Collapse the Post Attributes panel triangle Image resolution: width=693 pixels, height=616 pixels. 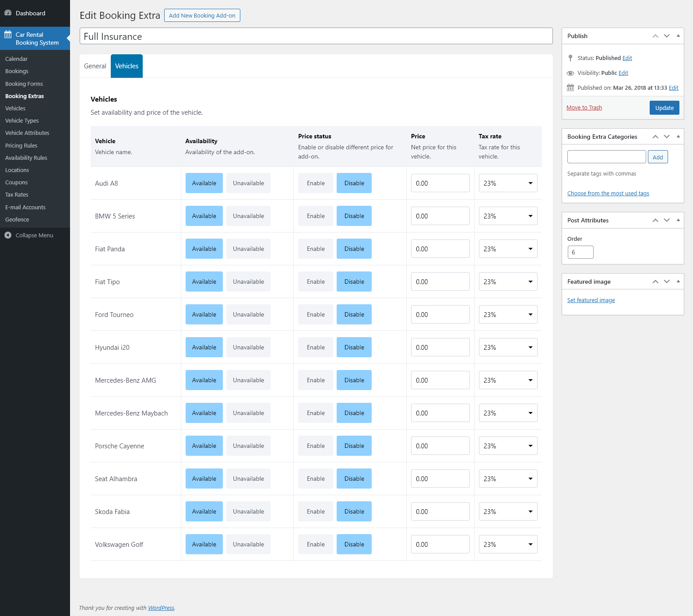[678, 220]
